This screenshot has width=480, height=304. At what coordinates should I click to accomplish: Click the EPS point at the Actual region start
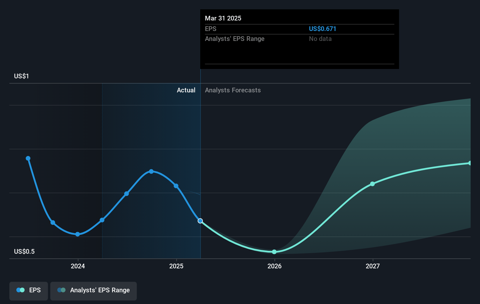(102, 220)
